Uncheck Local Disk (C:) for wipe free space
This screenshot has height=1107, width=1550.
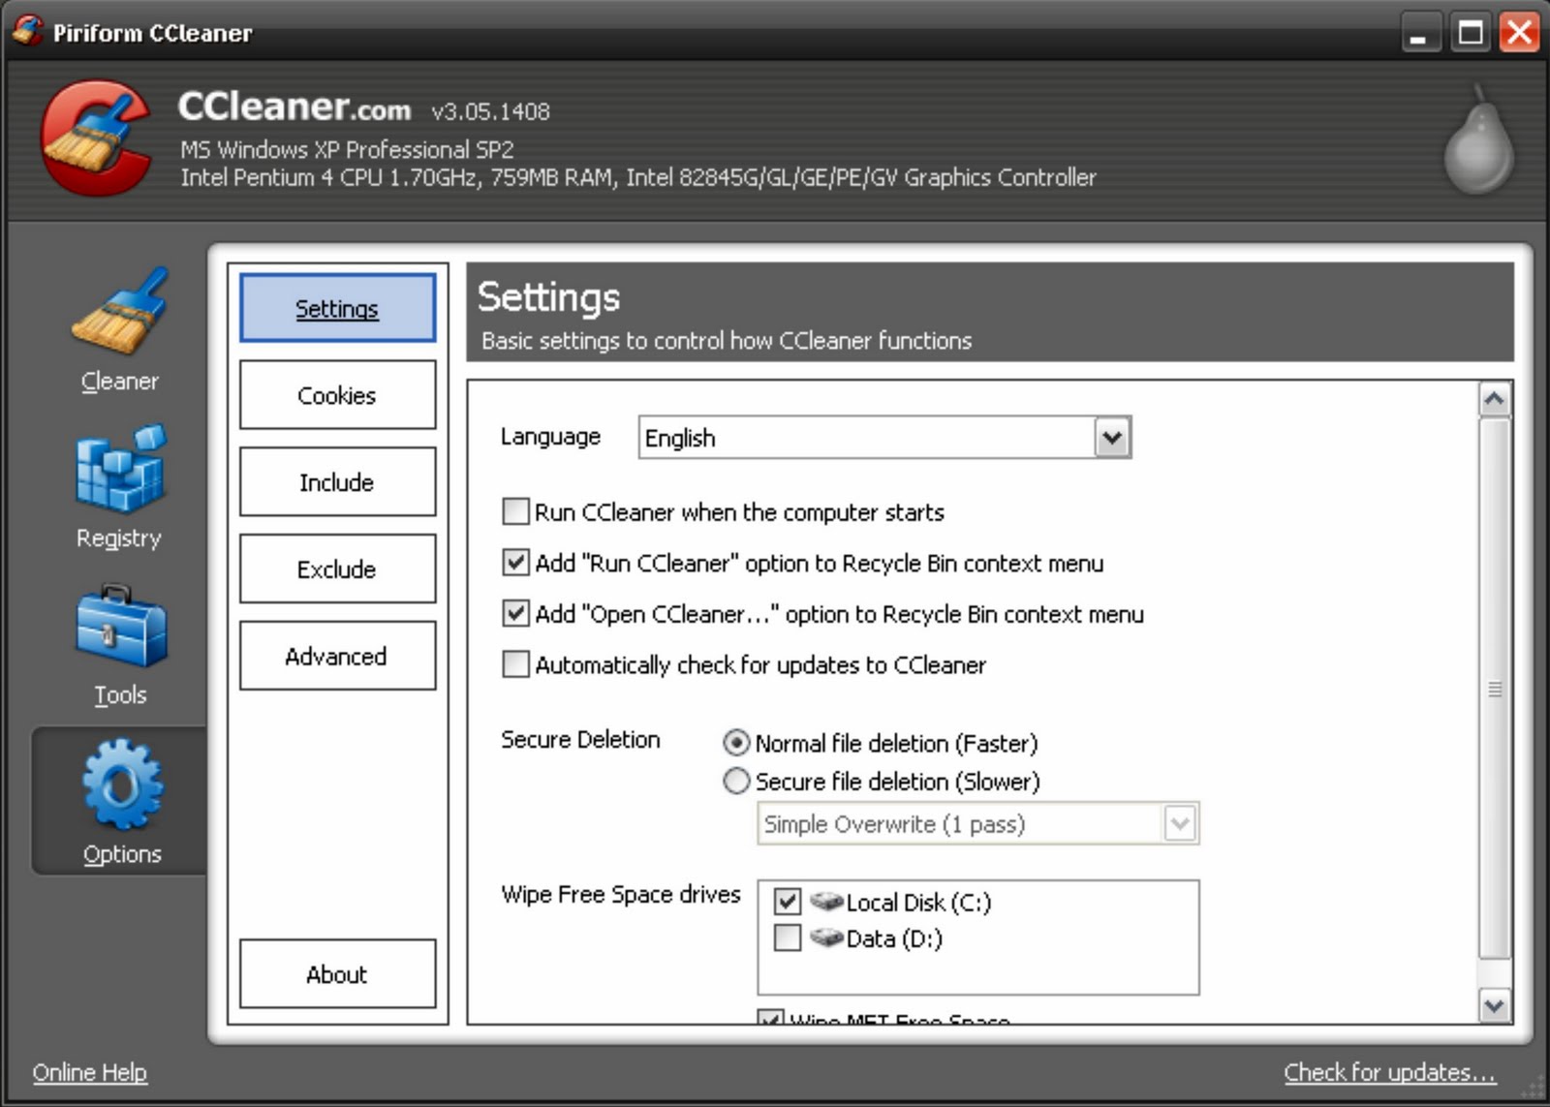pyautogui.click(x=787, y=902)
